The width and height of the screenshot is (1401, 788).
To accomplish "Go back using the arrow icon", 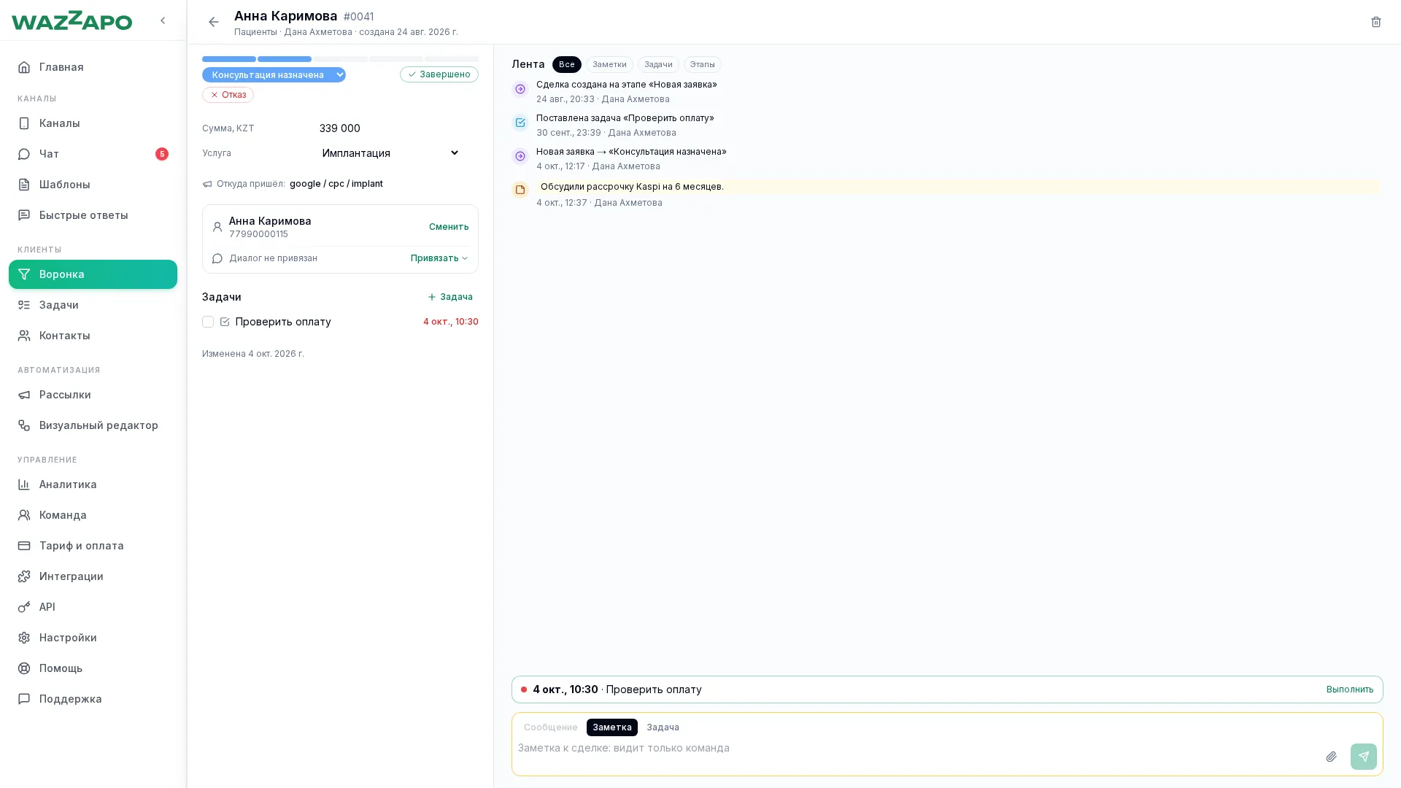I will [x=213, y=22].
